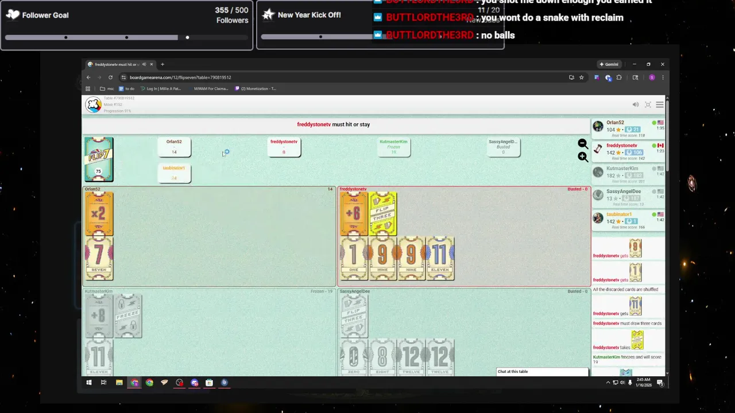The height and width of the screenshot is (413, 735).
Task: Click 'All the discarded cards are shuffled' log
Action: [x=625, y=290]
